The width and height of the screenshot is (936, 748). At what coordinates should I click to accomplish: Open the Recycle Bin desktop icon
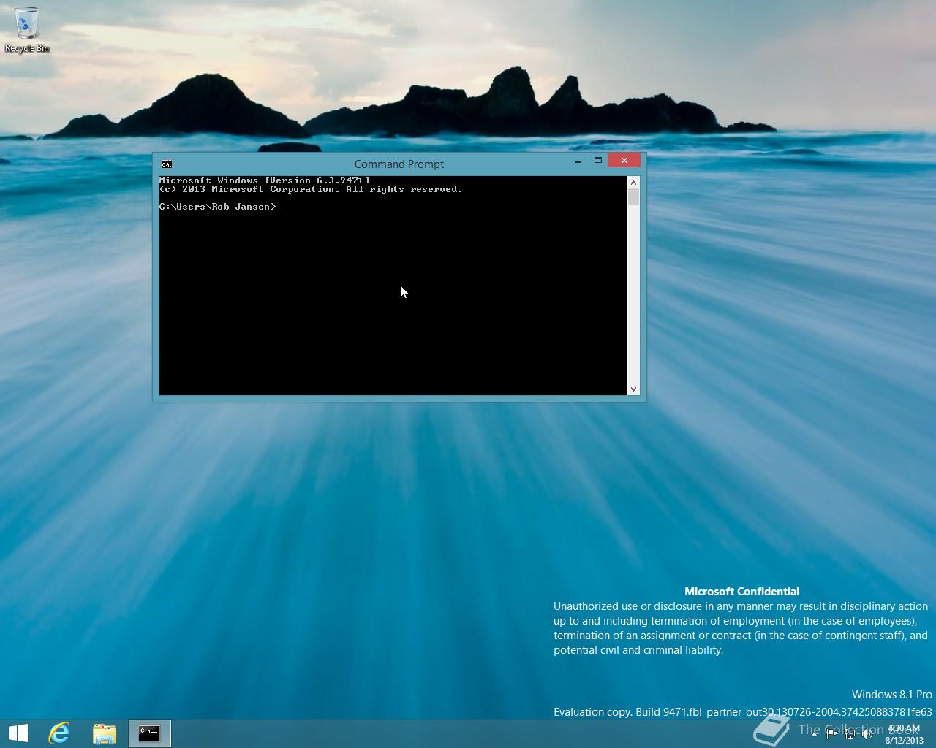click(x=27, y=30)
